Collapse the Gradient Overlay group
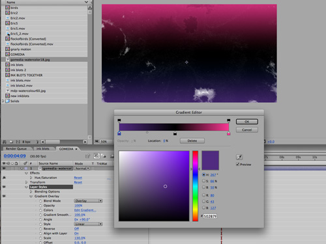This screenshot has width=326, height=244. tap(31, 197)
